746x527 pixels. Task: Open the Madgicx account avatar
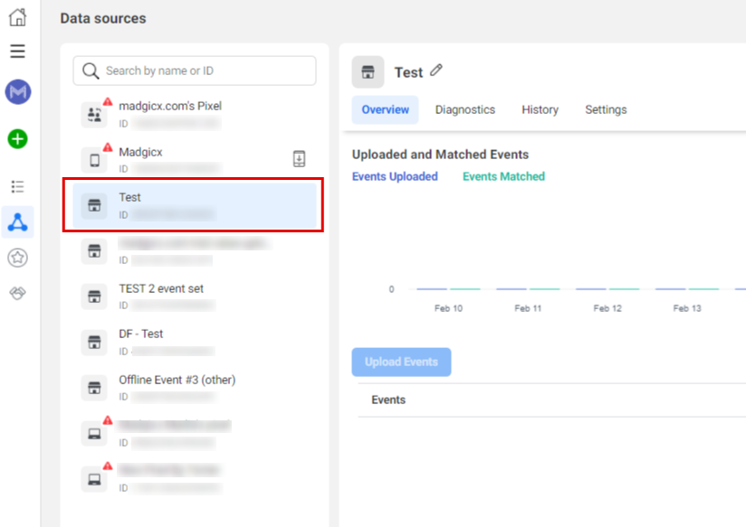pos(18,91)
